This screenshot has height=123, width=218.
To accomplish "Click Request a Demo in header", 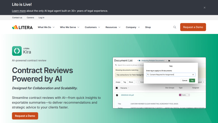I will 193,27.
